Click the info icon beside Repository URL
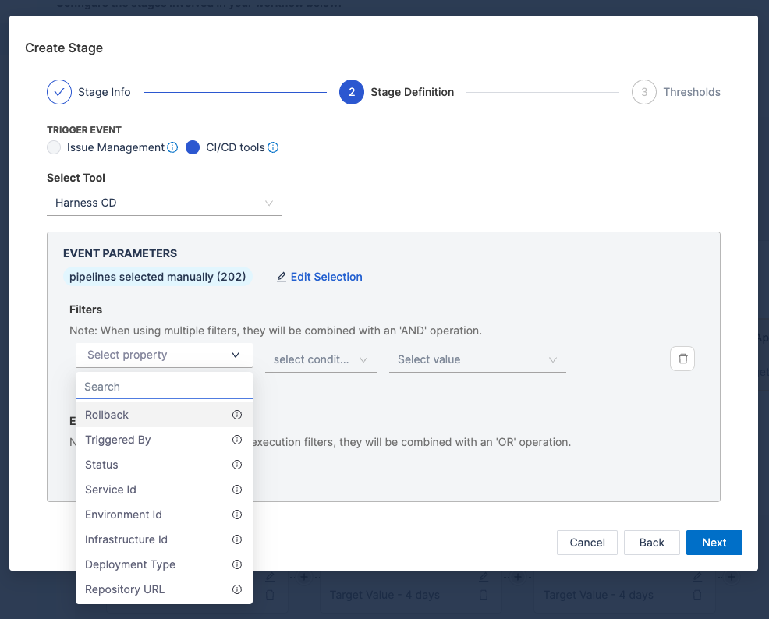Screen dimensions: 769x619 point(237,589)
